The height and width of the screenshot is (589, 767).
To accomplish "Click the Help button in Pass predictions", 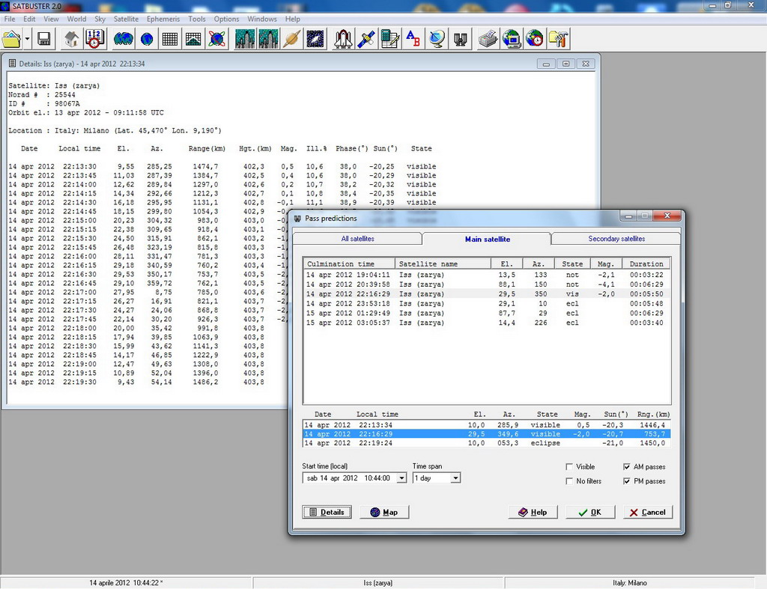I will pyautogui.click(x=533, y=512).
